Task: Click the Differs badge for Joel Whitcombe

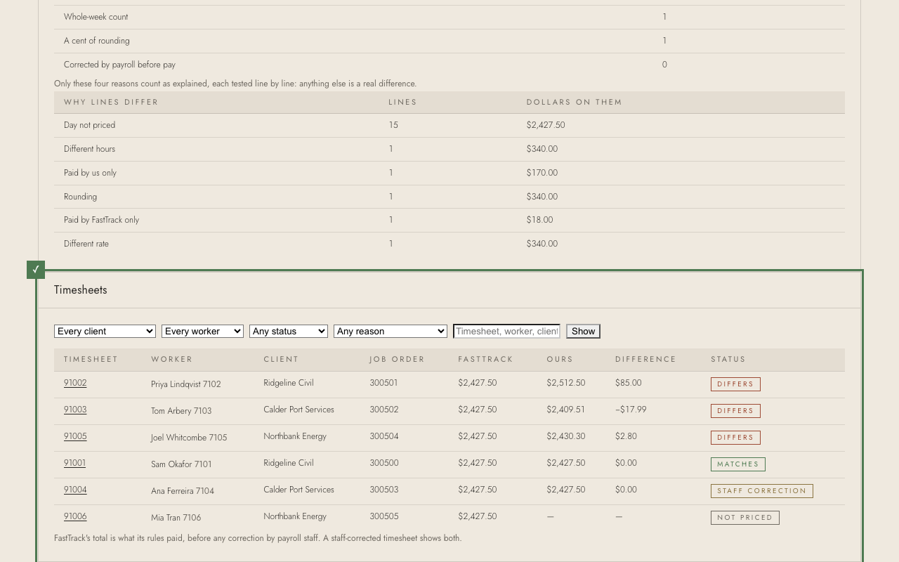Action: click(735, 438)
